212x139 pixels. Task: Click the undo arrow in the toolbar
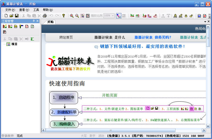[x=51, y=16]
